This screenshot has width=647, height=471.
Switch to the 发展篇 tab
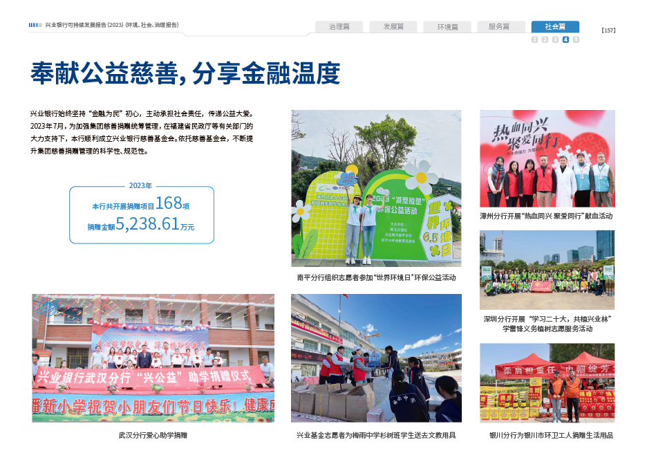point(393,27)
